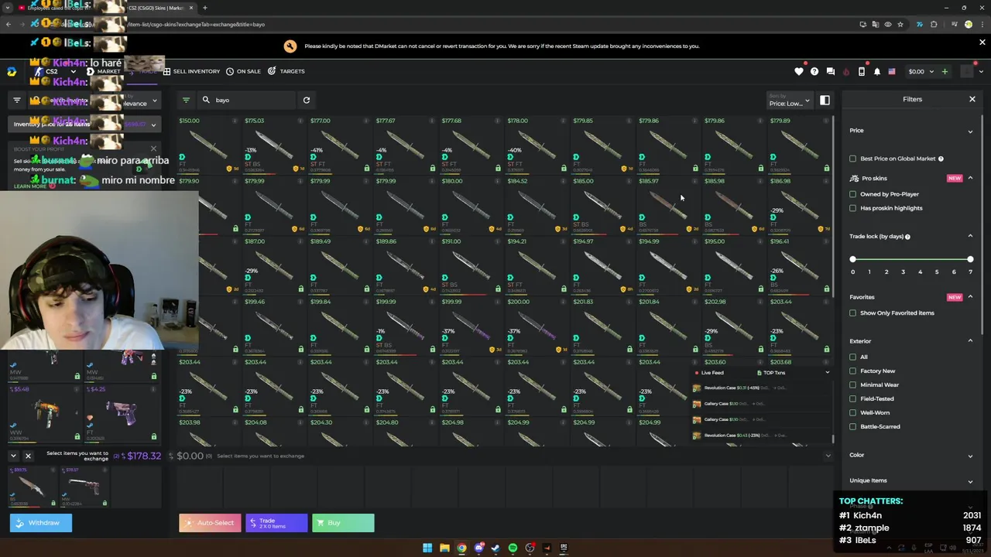Expand the Unique Items section

tap(970, 481)
